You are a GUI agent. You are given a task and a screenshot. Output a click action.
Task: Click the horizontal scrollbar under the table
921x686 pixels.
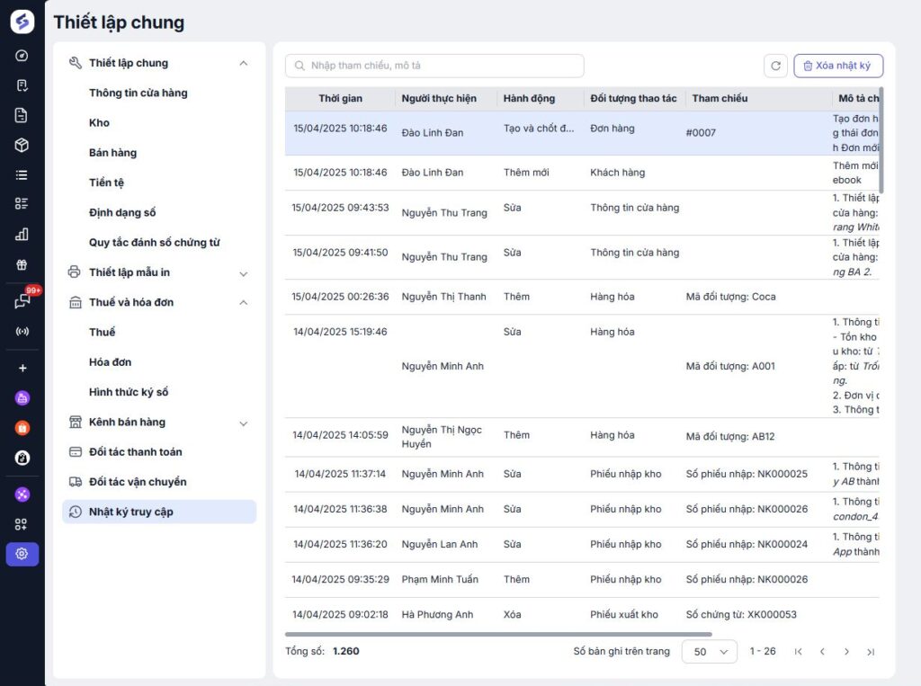click(498, 635)
